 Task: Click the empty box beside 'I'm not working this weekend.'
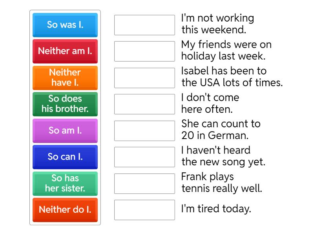(x=144, y=25)
